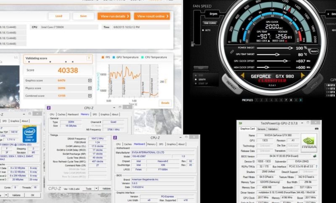Viewport: 336px width, 203px height.
Task: Toggle the START UP option in Precision
Action: (x=195, y=83)
